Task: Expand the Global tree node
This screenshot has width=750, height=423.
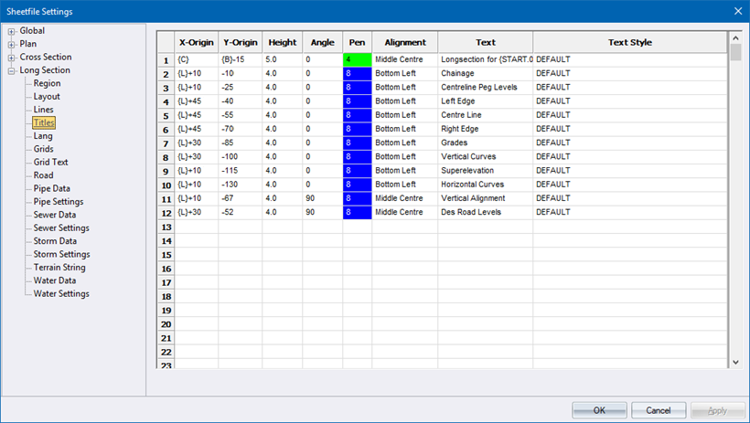Action: click(12, 31)
